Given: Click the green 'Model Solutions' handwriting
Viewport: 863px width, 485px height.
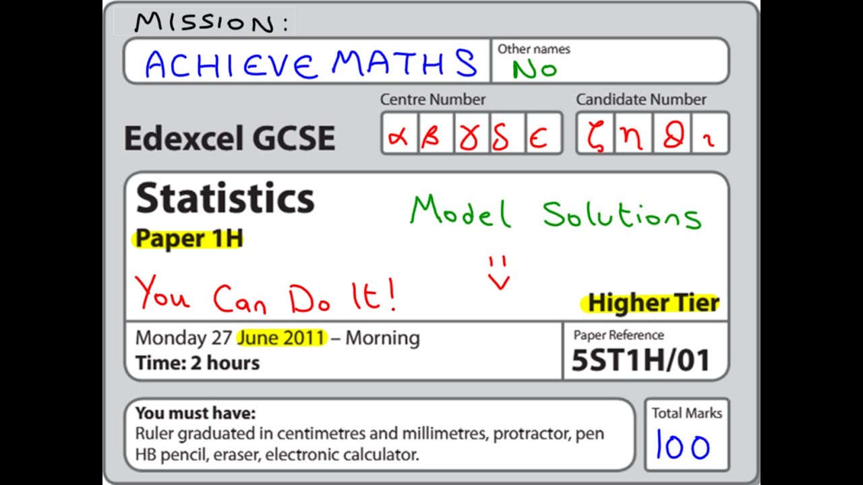Looking at the screenshot, I should tap(556, 212).
